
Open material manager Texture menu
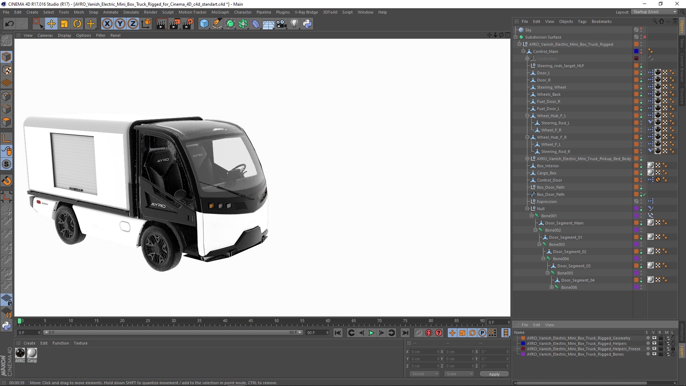tap(80, 343)
